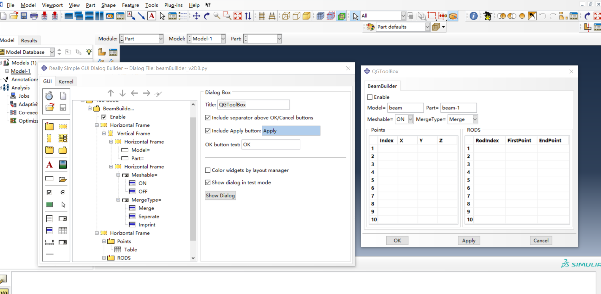Select the Pan View tool
The height and width of the screenshot is (294, 601).
[196, 16]
